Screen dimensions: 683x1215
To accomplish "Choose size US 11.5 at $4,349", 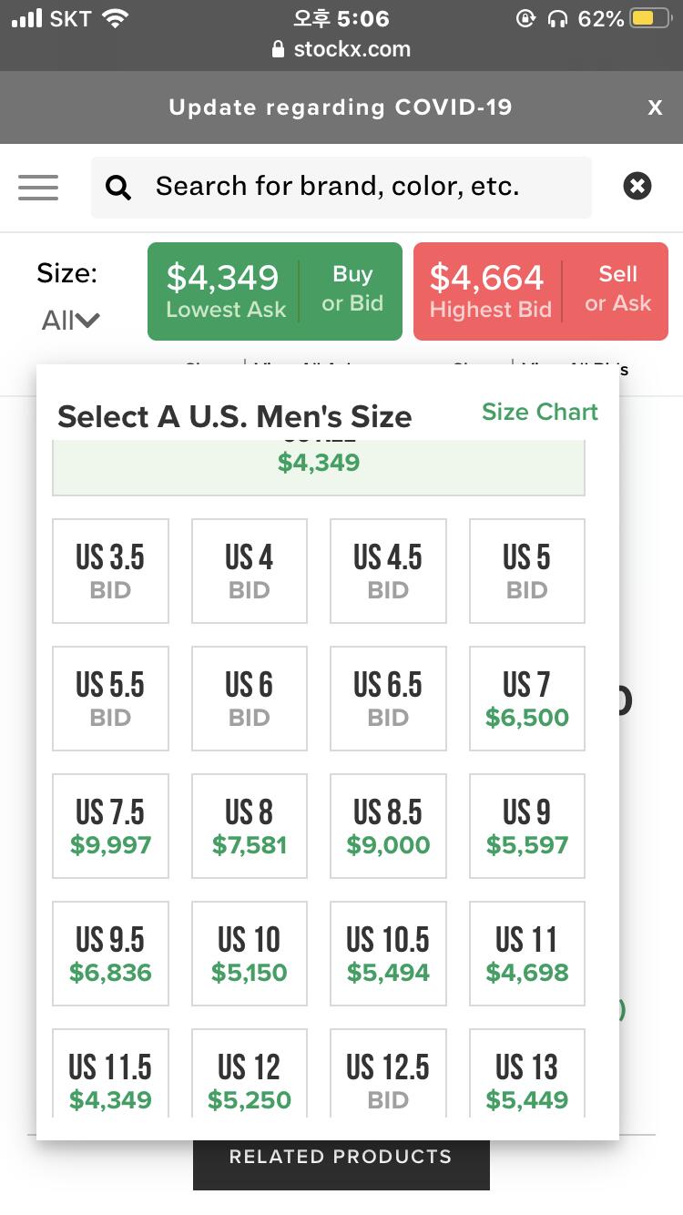I will [x=110, y=1079].
